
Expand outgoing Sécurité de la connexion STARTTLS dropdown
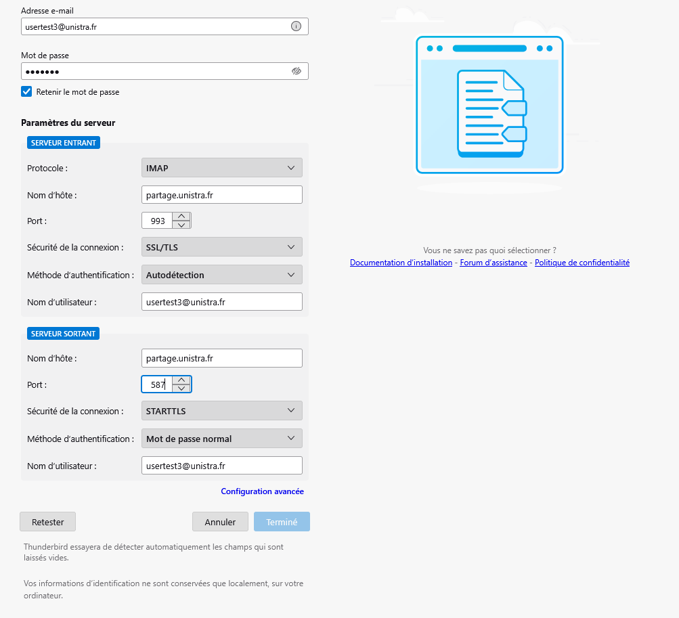point(221,411)
